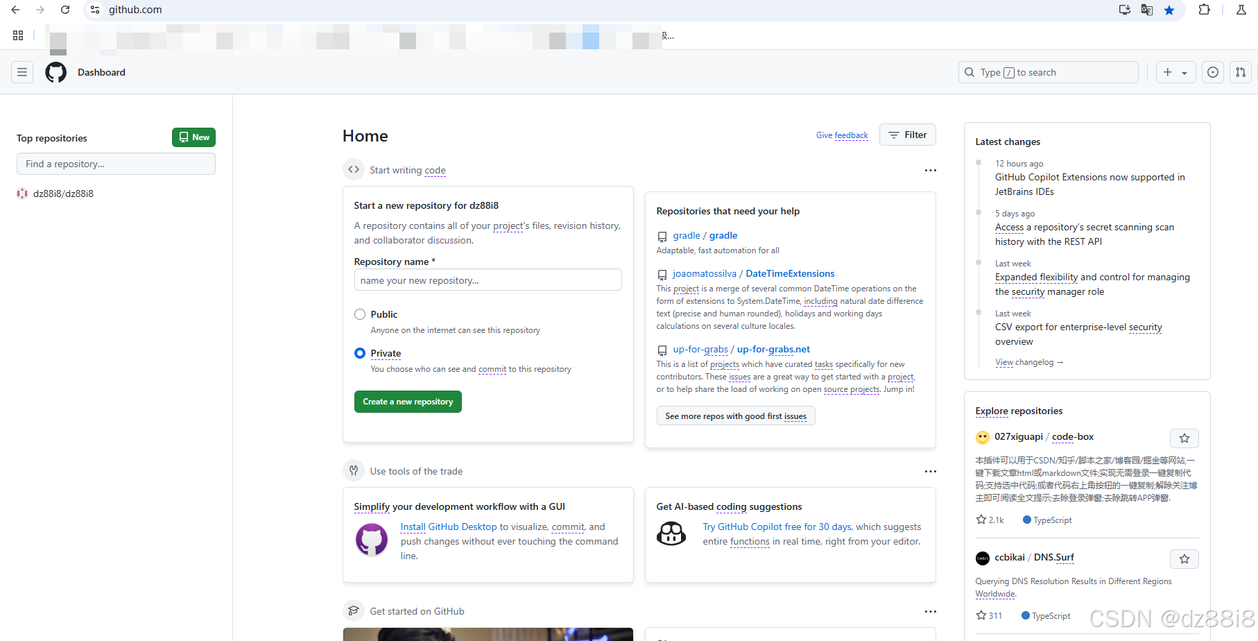Viewport: 1258px width, 641px height.
Task: Open the Filter button on the Home feed
Action: (908, 135)
